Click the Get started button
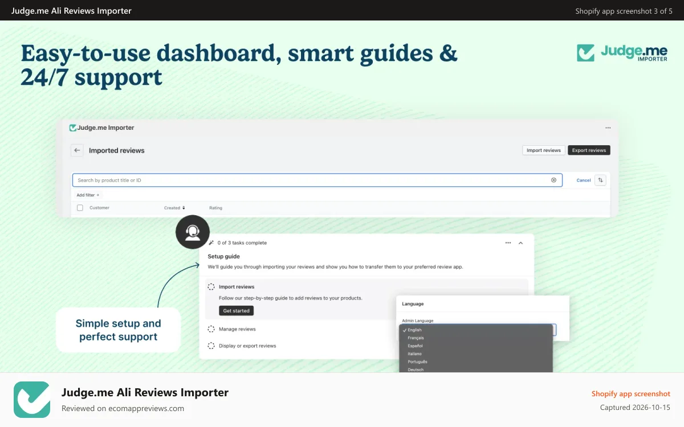This screenshot has height=427, width=684. (236, 311)
